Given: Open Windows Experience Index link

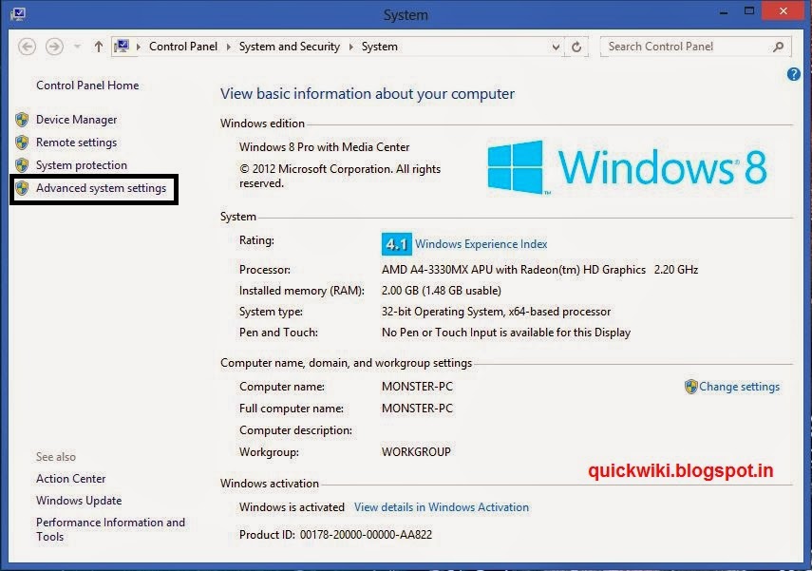Looking at the screenshot, I should coord(482,244).
